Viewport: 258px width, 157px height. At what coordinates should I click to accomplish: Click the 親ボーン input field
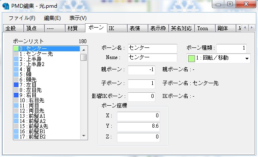[142, 70]
